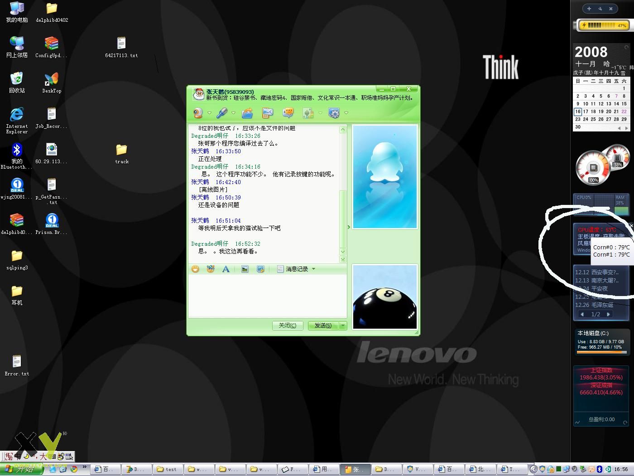Select the track folder icon
Viewport: 634px width, 476px height.
(121, 154)
